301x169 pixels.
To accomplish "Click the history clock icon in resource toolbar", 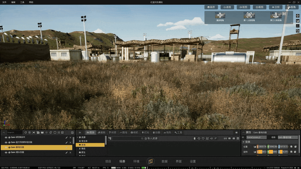I will point(199,138).
